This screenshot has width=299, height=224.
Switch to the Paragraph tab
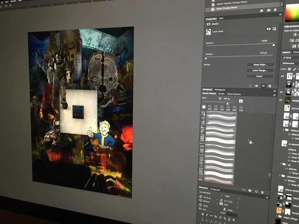click(x=215, y=189)
